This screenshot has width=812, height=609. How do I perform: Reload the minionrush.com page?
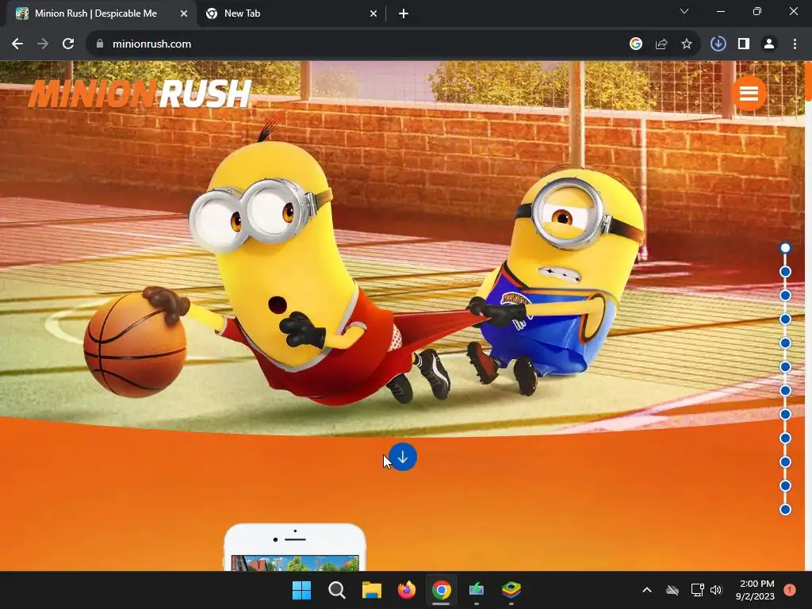(68, 44)
